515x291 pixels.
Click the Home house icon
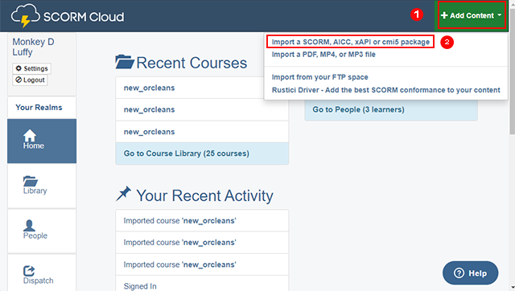30,135
